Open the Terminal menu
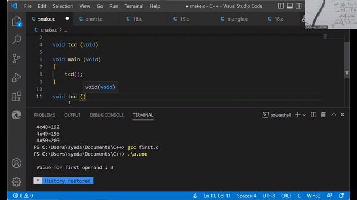The width and height of the screenshot is (357, 200). (134, 6)
